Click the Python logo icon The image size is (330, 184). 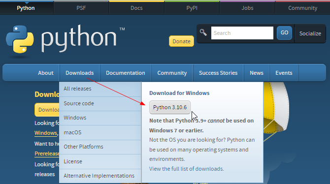pyautogui.click(x=20, y=39)
